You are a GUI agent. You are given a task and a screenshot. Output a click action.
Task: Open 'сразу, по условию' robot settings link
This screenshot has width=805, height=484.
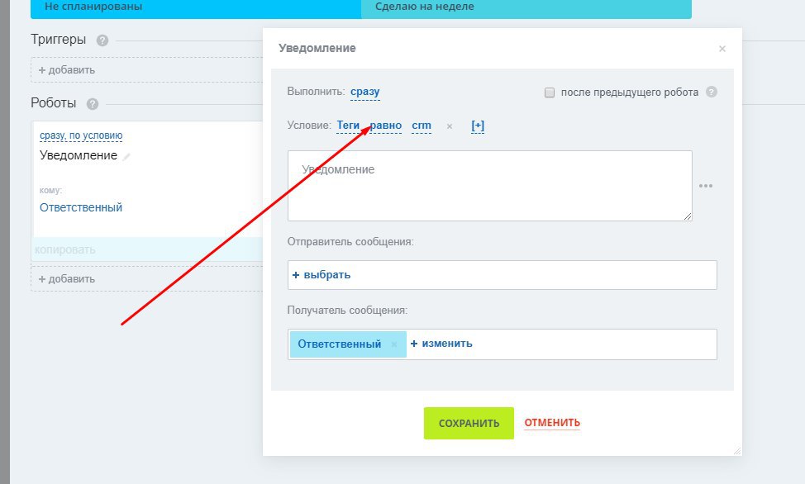[81, 135]
